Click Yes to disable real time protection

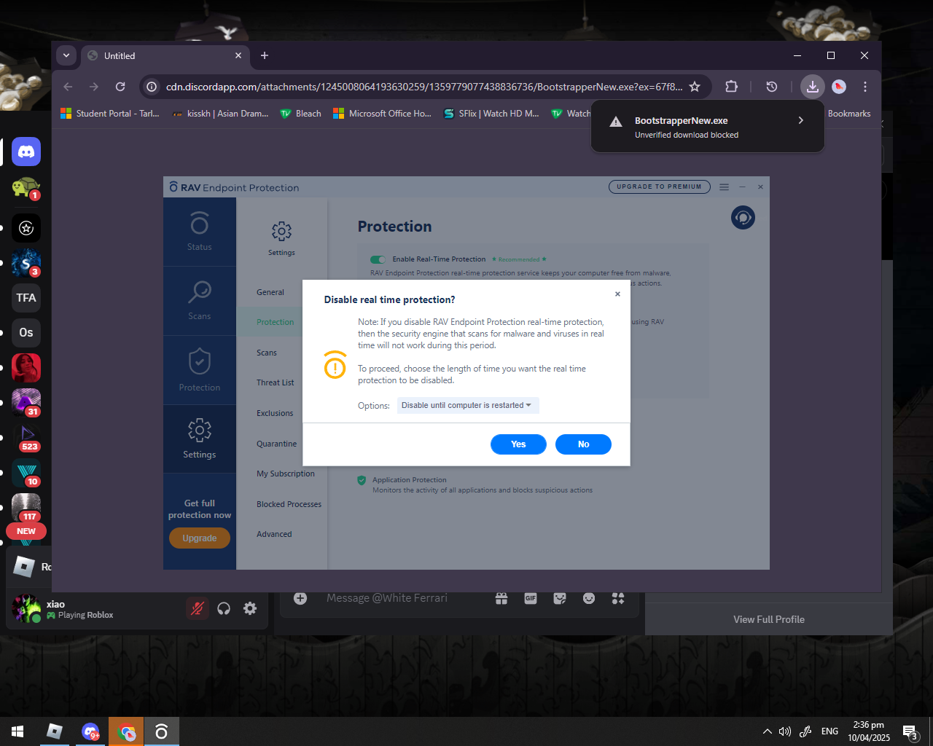coord(518,444)
